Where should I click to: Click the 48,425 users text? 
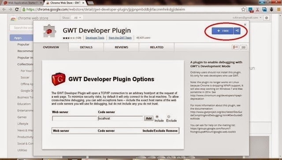(143, 37)
